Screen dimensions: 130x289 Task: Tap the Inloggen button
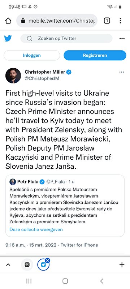[x=32, y=55]
